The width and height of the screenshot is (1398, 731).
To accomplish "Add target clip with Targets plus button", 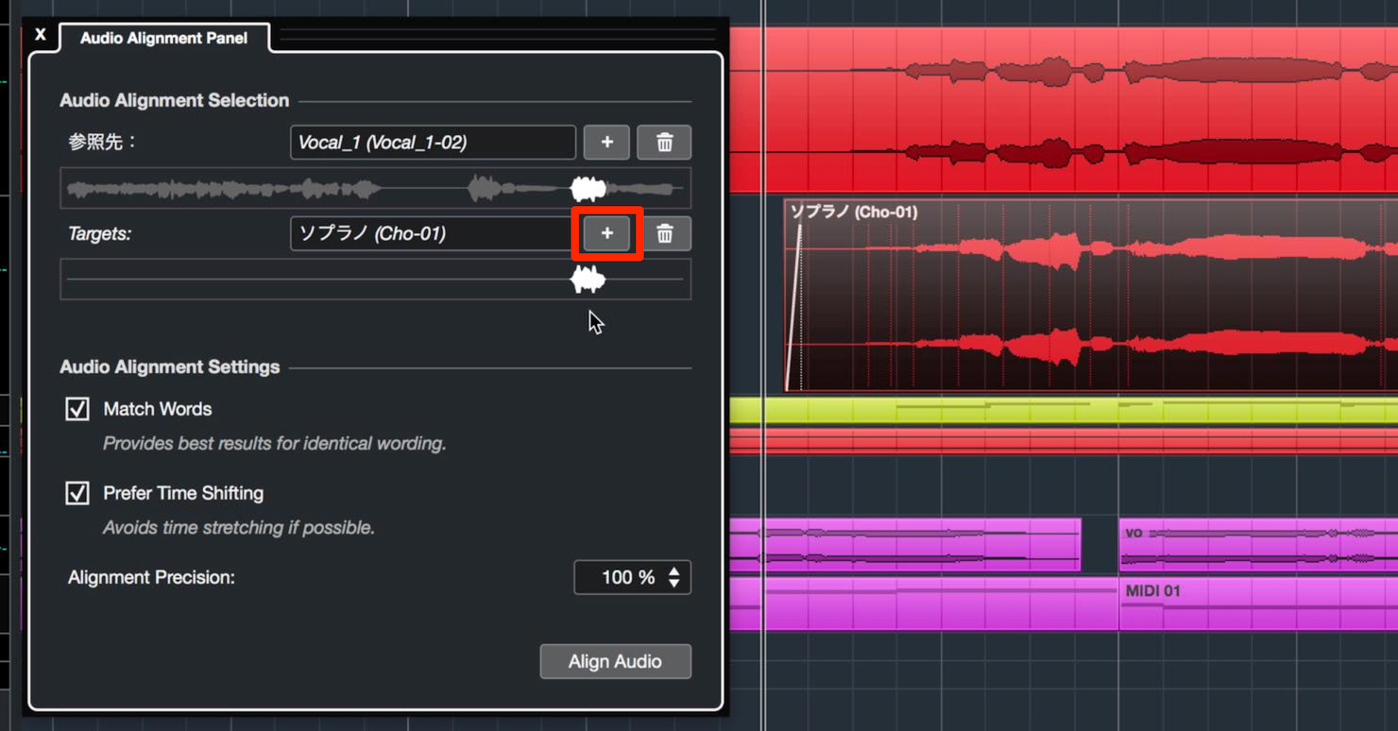I will pyautogui.click(x=606, y=233).
